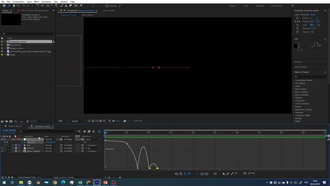This screenshot has height=186, width=330.
Task: Select the Rotation tool in toolbar
Action: [38, 6]
